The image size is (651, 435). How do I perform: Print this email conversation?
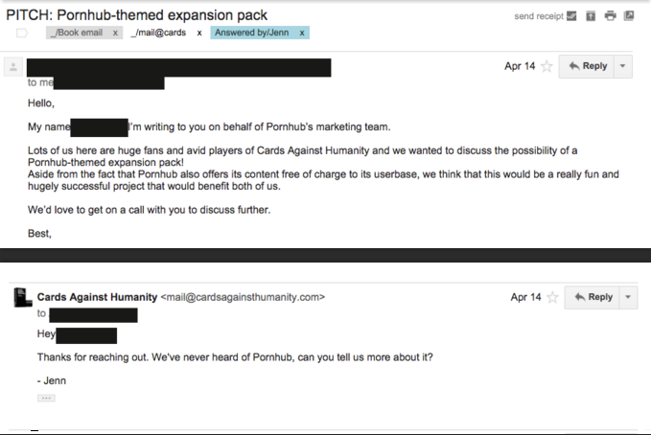610,15
